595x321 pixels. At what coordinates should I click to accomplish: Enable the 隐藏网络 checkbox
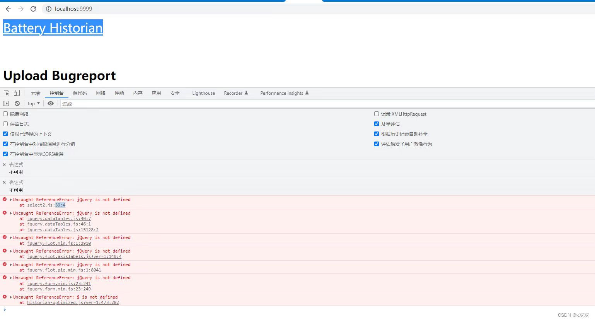(5, 113)
